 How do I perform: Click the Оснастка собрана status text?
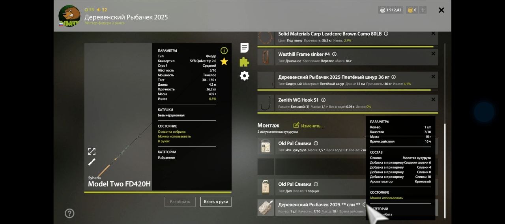click(172, 132)
